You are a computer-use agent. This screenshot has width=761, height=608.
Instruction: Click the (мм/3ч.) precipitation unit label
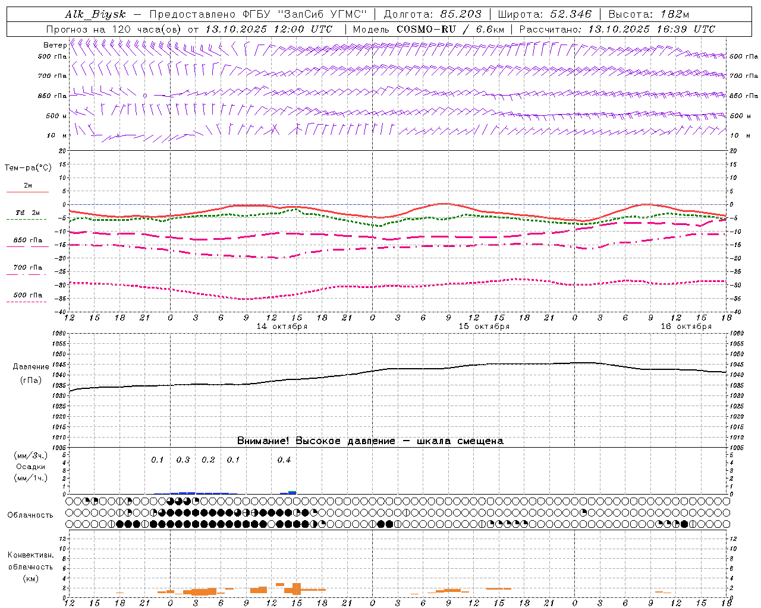(x=31, y=455)
